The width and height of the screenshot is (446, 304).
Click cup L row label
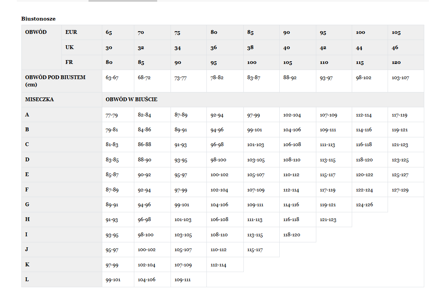[x=27, y=280]
